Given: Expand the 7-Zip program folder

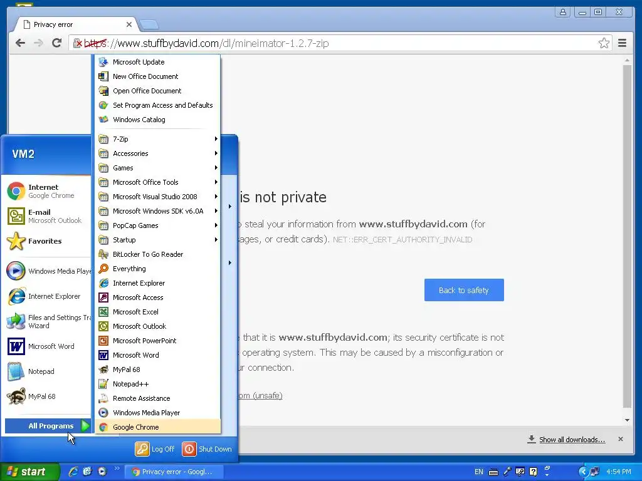Looking at the screenshot, I should [x=158, y=139].
